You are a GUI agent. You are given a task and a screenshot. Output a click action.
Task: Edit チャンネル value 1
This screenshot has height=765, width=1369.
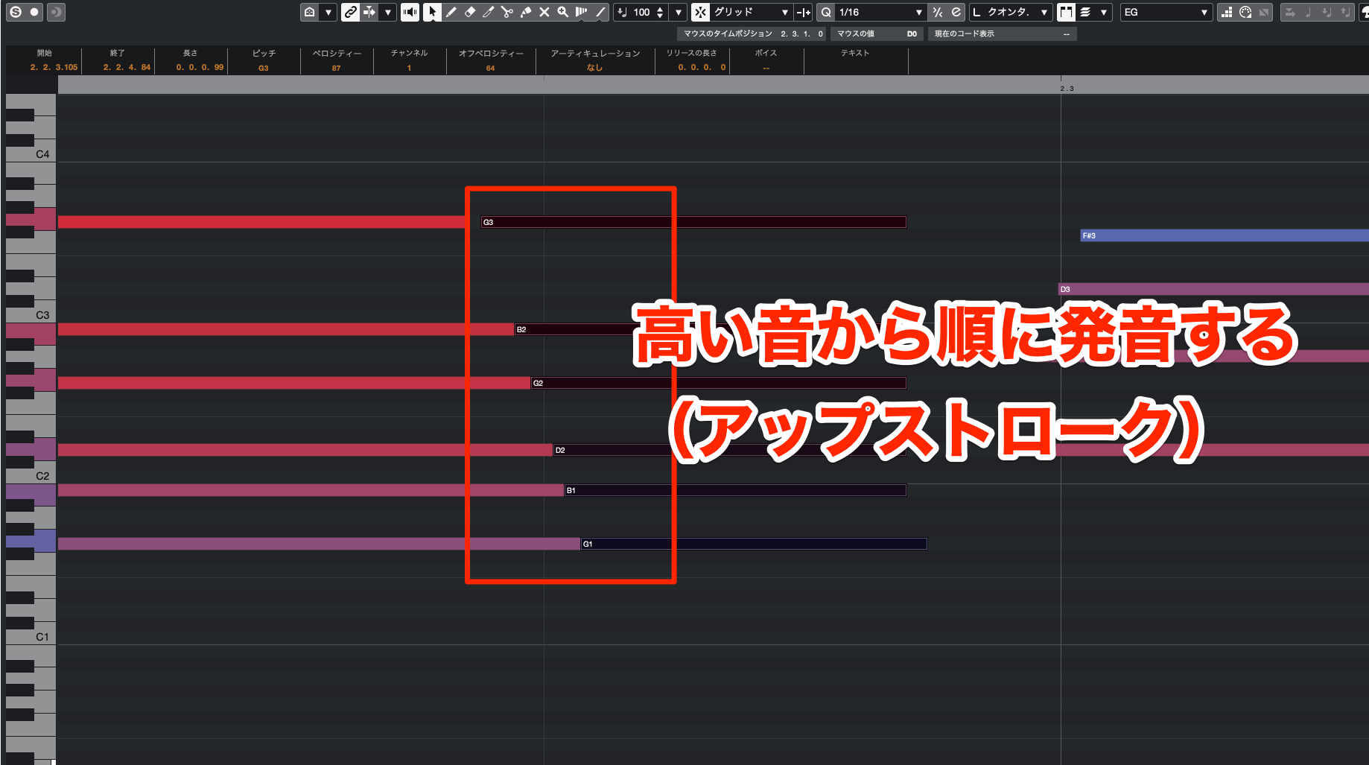pyautogui.click(x=409, y=68)
